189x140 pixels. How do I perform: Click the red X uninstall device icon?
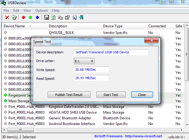tap(7, 18)
